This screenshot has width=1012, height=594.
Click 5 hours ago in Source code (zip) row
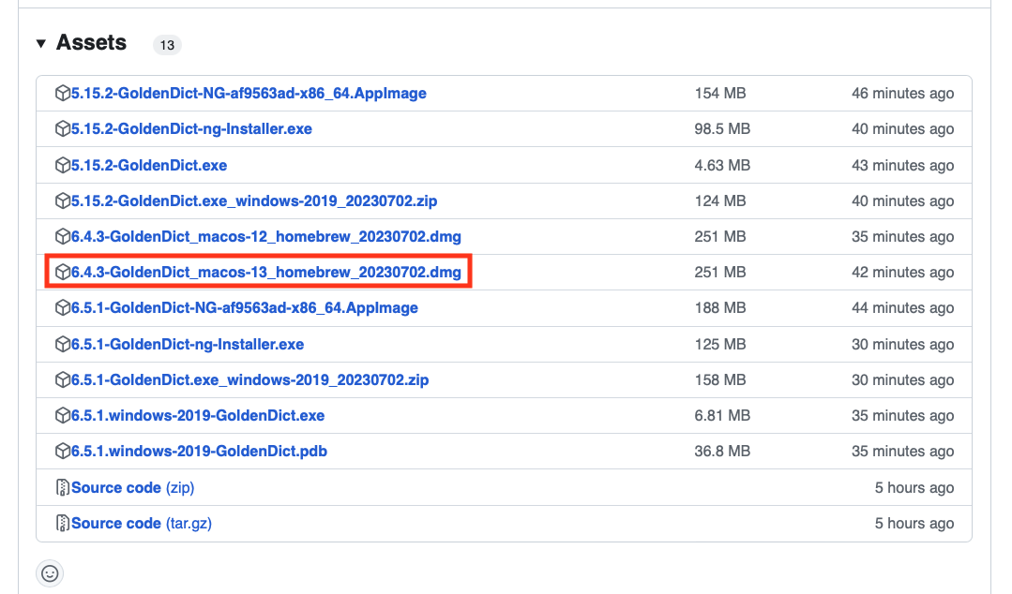pyautogui.click(x=914, y=487)
